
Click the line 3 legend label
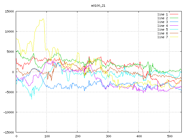pos(163,22)
